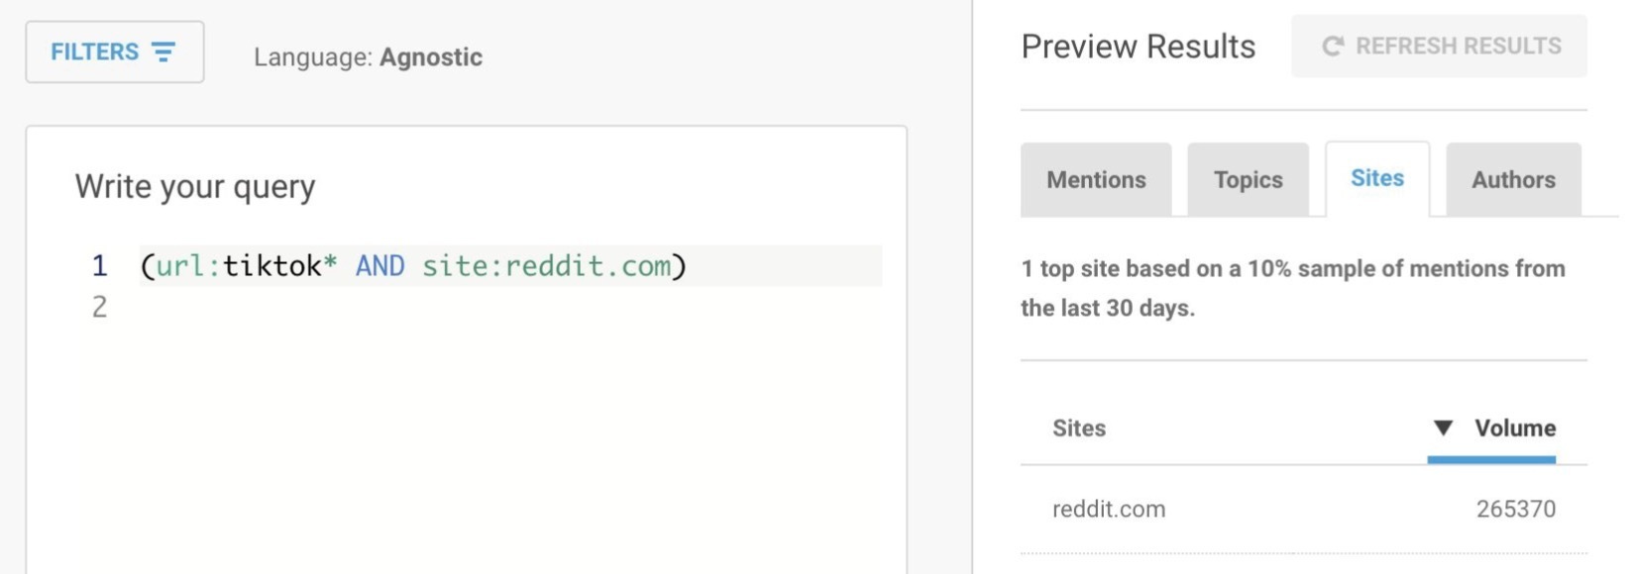The width and height of the screenshot is (1631, 574).
Task: Open the Authors tab
Action: [x=1513, y=180]
